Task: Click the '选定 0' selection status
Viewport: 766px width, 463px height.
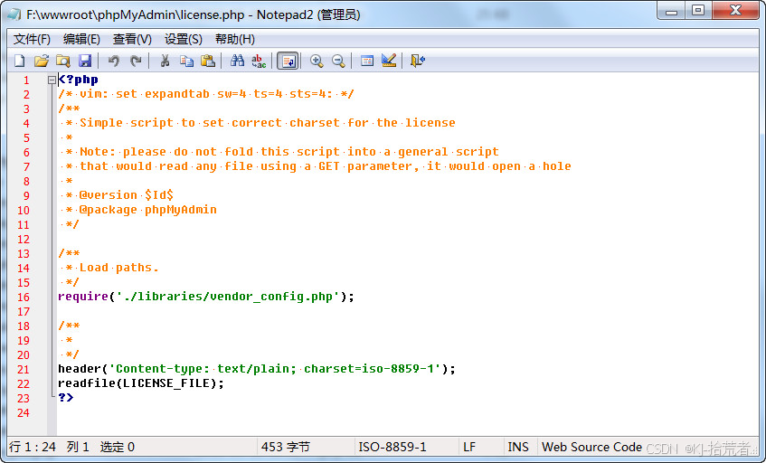Action: pyautogui.click(x=118, y=447)
